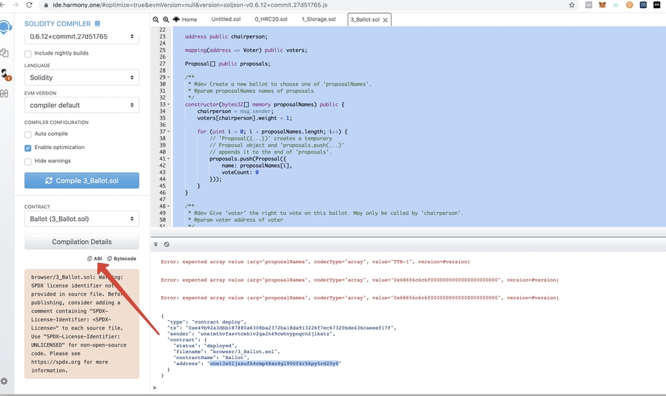Uncheck the Enable optimization checkbox
The image size is (666, 396).
tap(28, 148)
